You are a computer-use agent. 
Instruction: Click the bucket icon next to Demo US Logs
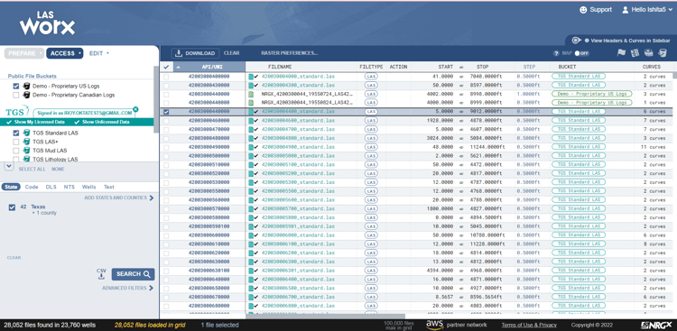coord(26,86)
